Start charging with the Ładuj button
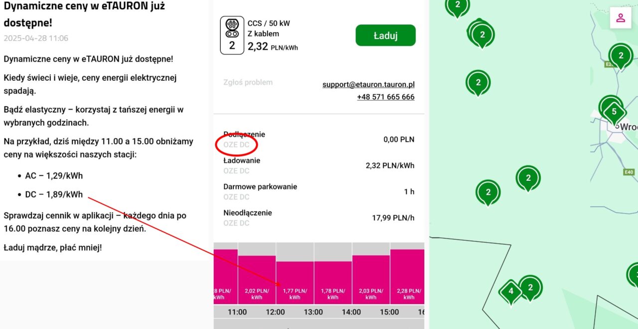 (x=385, y=35)
